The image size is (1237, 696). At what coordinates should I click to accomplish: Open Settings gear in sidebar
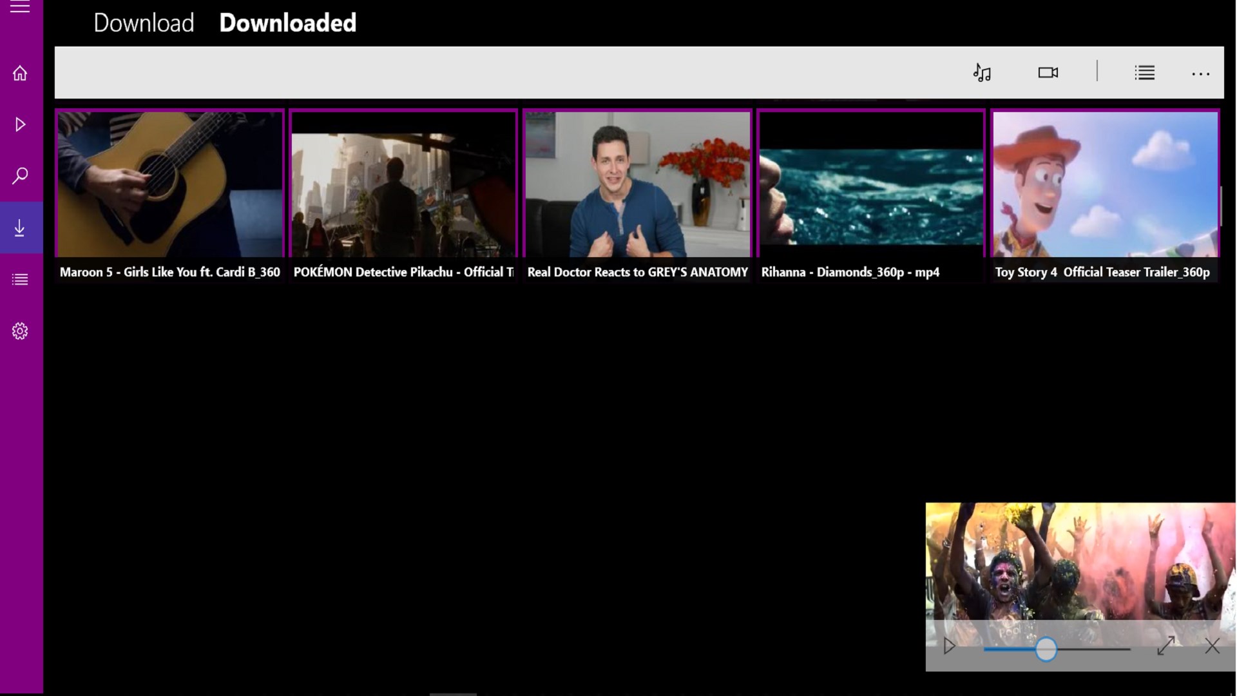pyautogui.click(x=20, y=331)
